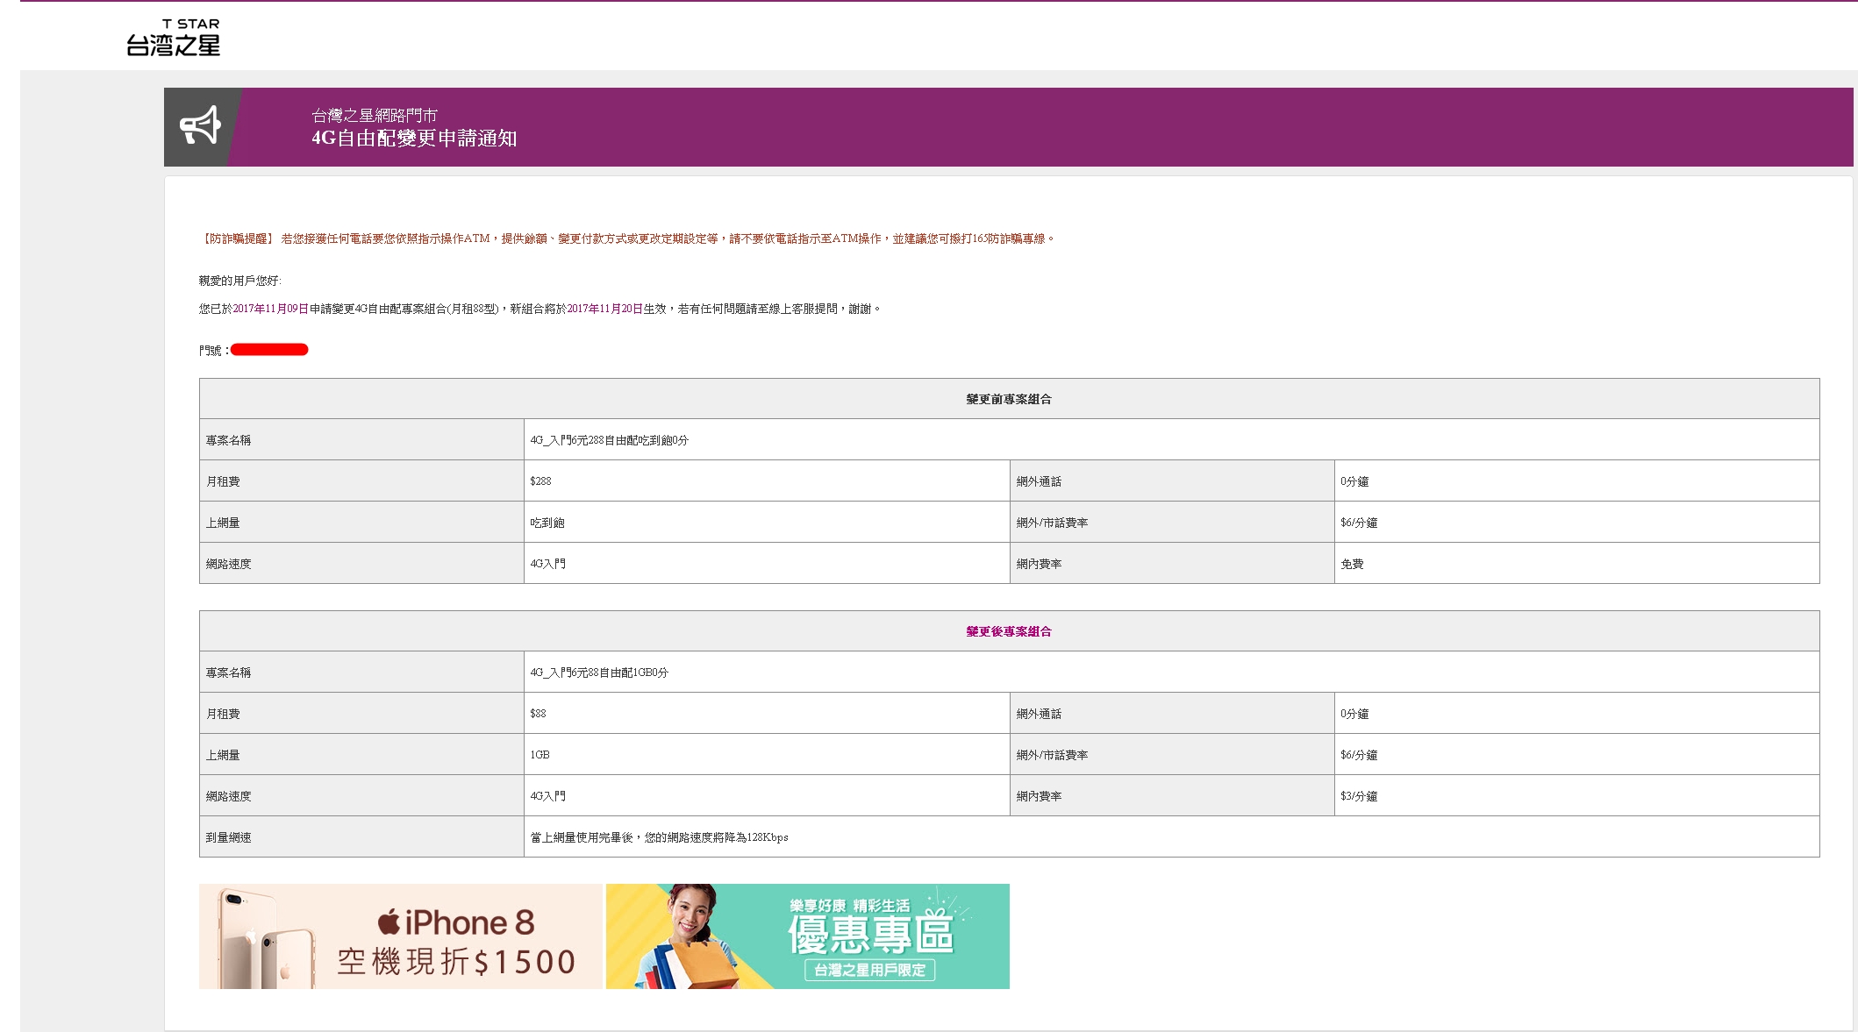Image resolution: width=1858 pixels, height=1032 pixels.
Task: Select the 128Kbps throttling description text
Action: click(x=659, y=837)
